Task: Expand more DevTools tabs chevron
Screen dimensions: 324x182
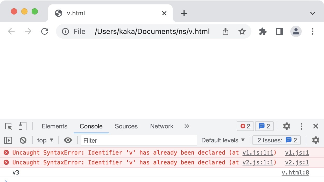Action: pos(187,126)
